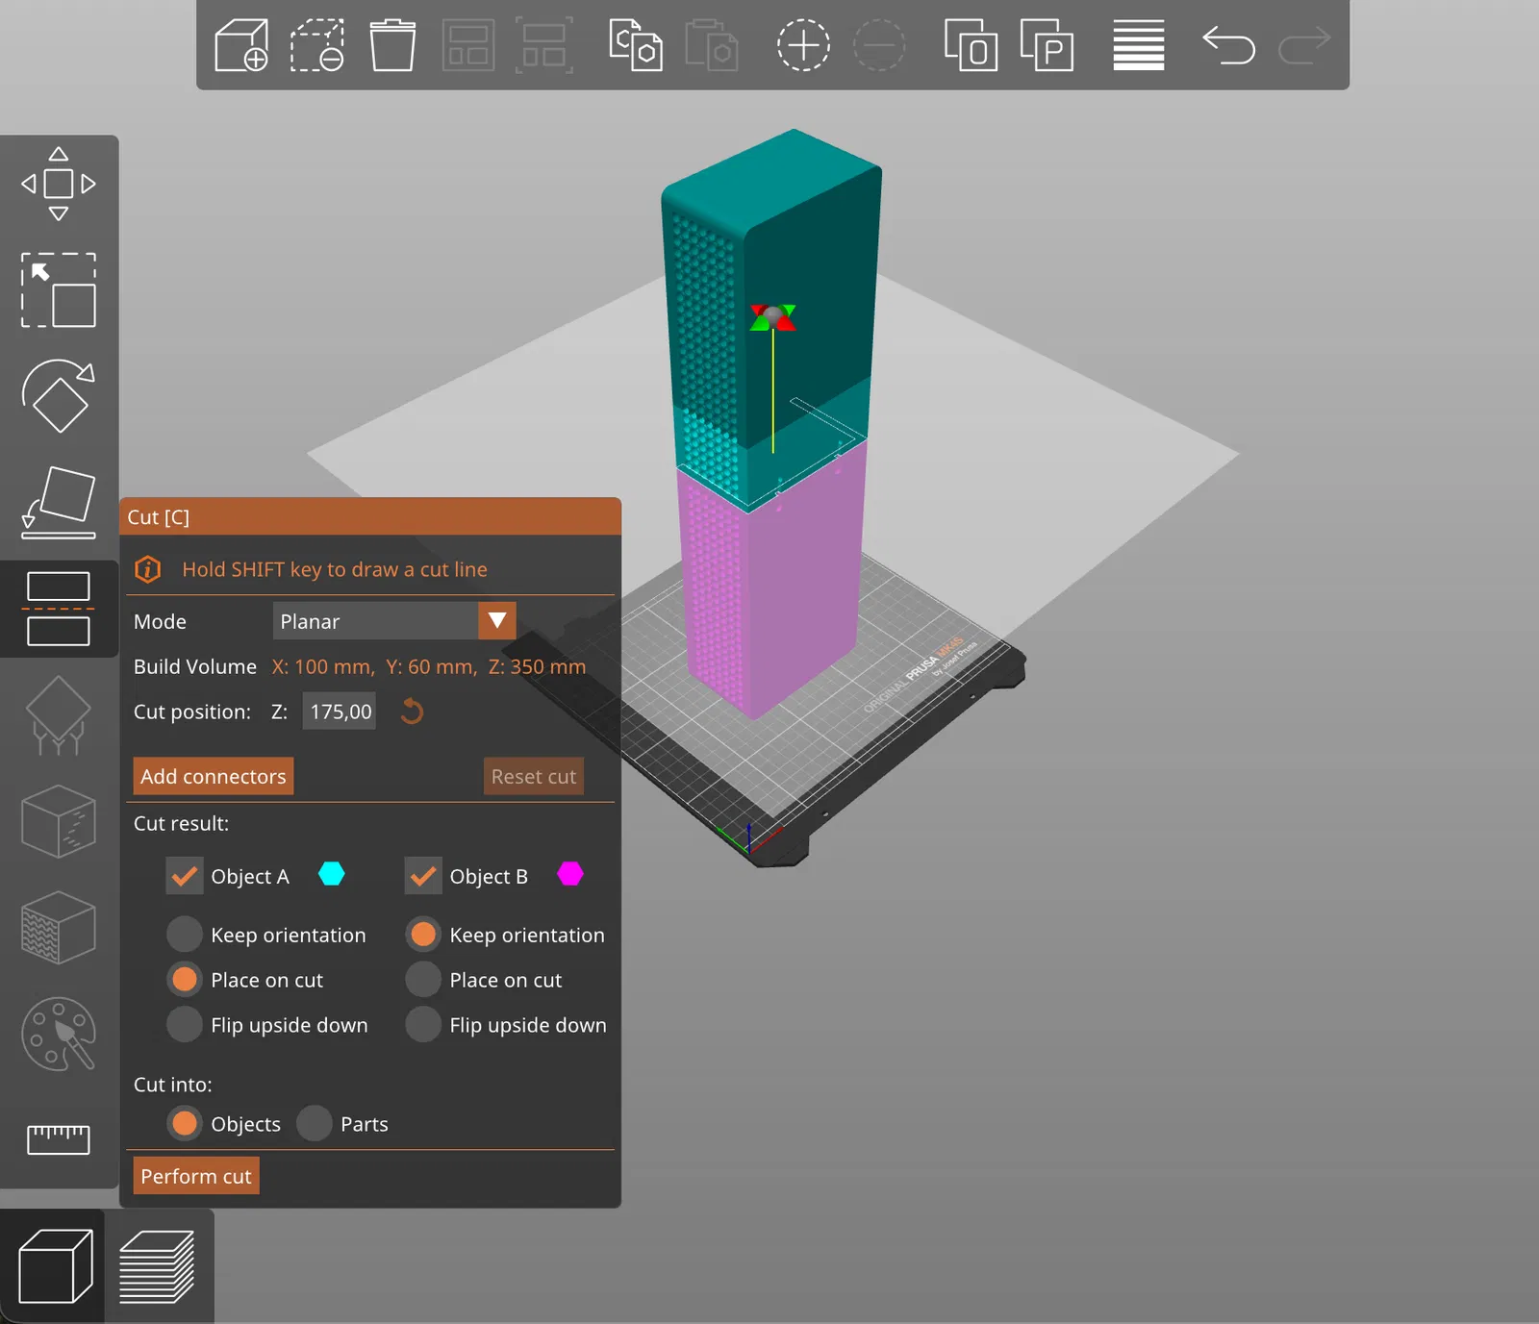This screenshot has width=1539, height=1324.
Task: Select Keep orientation for Object B
Action: pos(423,935)
